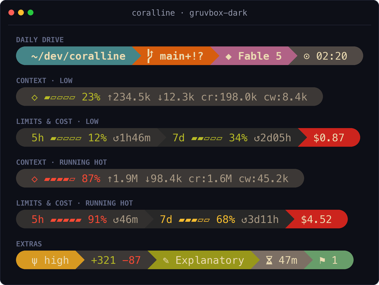
Task: Click the cw:8.4k cache write value
Action: 286,97
